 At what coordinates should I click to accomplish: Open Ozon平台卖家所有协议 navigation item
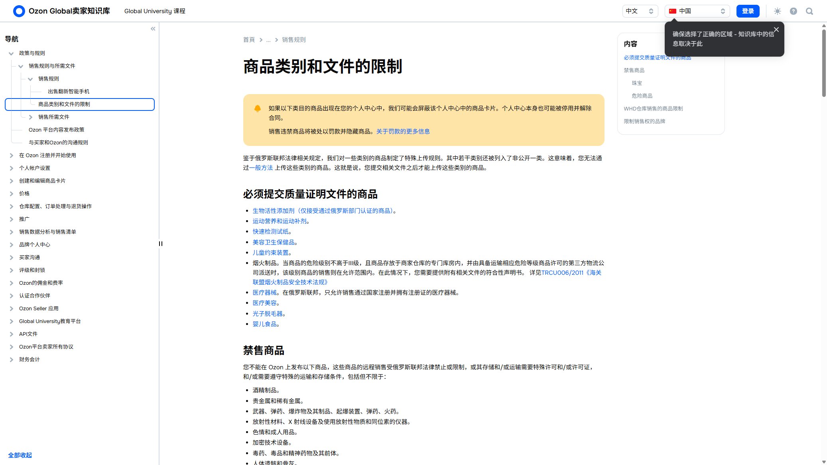pos(46,347)
